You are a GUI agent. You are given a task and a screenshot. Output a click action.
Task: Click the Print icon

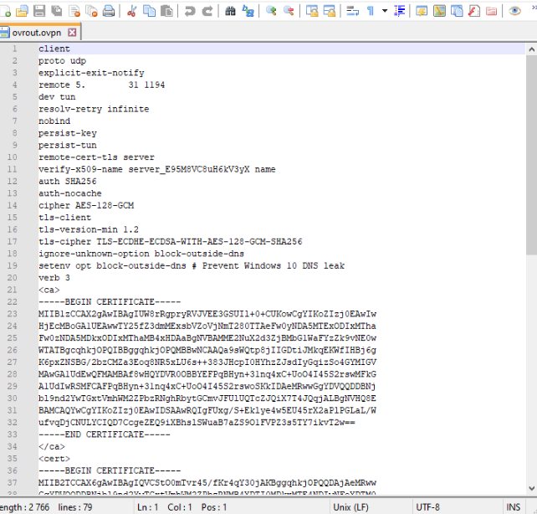108,11
